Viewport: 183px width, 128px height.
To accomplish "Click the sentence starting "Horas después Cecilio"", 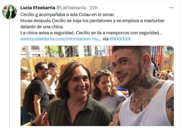I will click(x=92, y=21).
